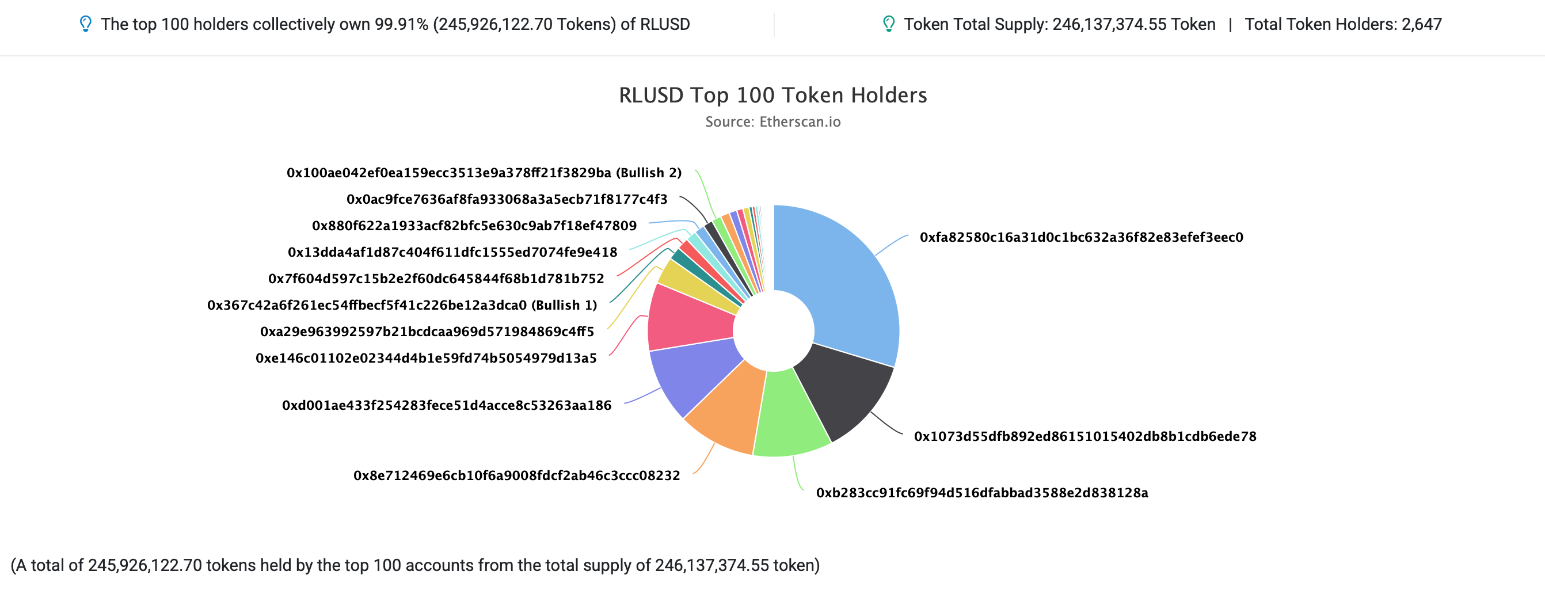This screenshot has height=594, width=1545.
Task: Click the chart title RLUSD Top 100 Token Holders
Action: [x=772, y=95]
